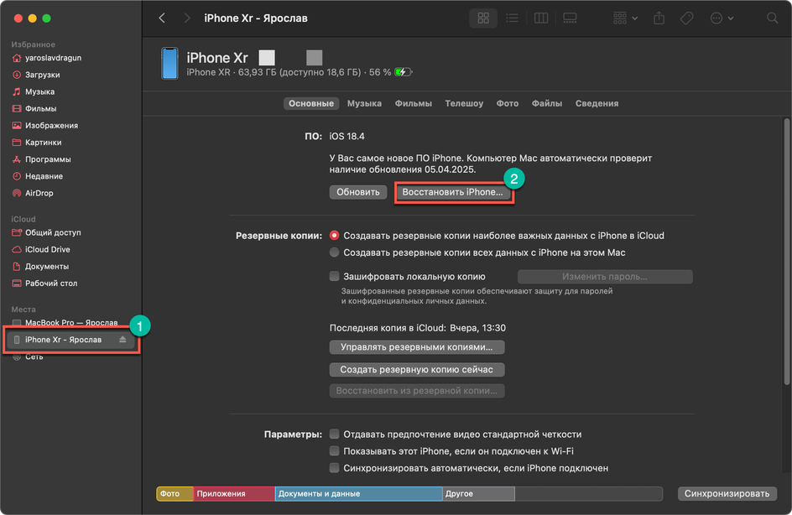Image resolution: width=792 pixels, height=515 pixels.
Task: Click the Синхронизировать button
Action: point(727,494)
